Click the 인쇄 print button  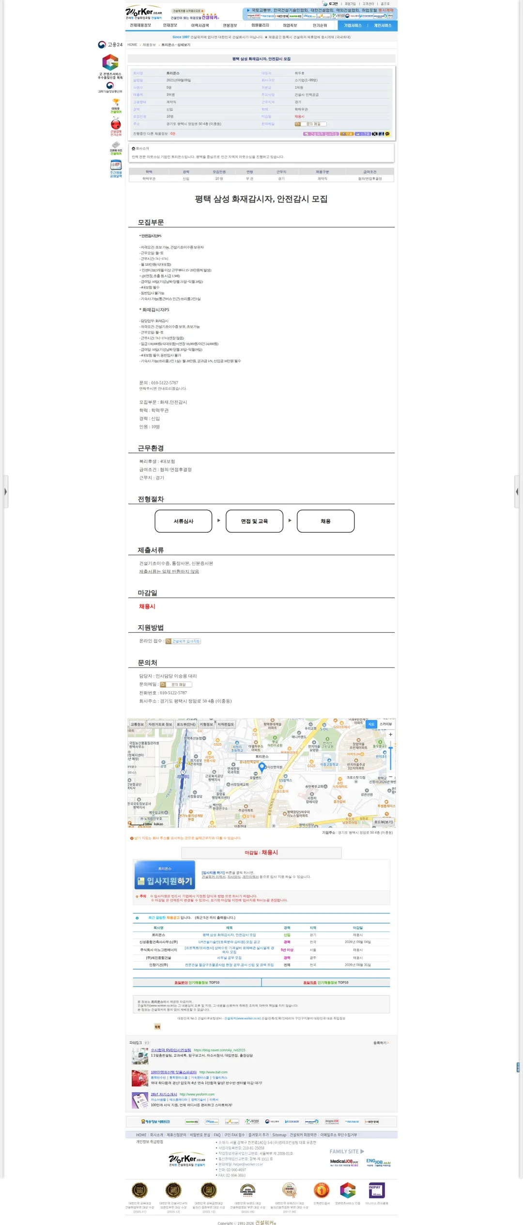[x=347, y=134]
